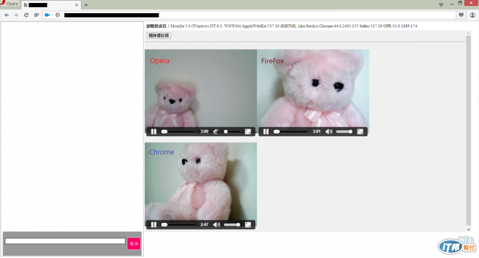The width and height of the screenshot is (479, 258).
Task: Click the 3:00 time on the Opera video
Action: [x=204, y=131]
